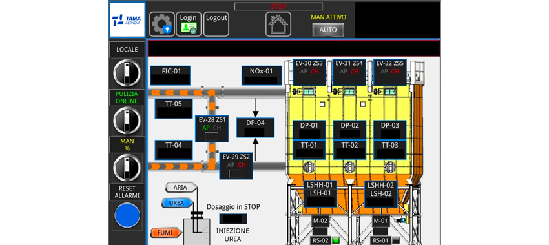Open the settings gear icon
The height and width of the screenshot is (245, 549).
[x=161, y=24]
